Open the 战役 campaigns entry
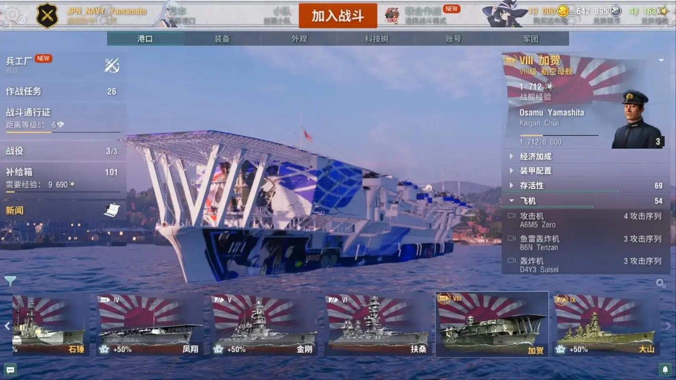Viewport: 676px width, 380px height. click(x=63, y=151)
